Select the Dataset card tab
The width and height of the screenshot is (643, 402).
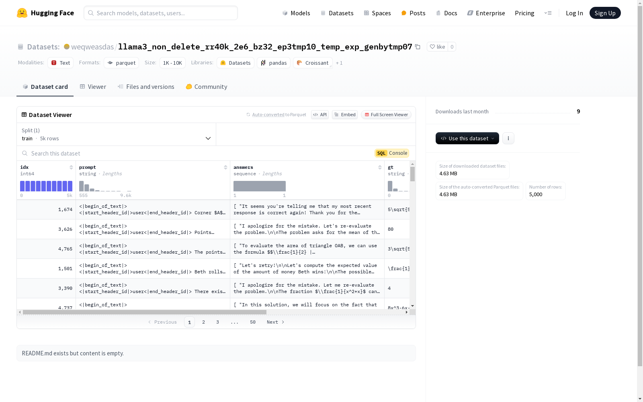point(45,86)
